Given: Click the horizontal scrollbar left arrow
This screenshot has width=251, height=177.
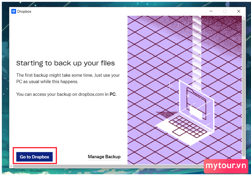Looking at the screenshot, I should click(x=11, y=166).
